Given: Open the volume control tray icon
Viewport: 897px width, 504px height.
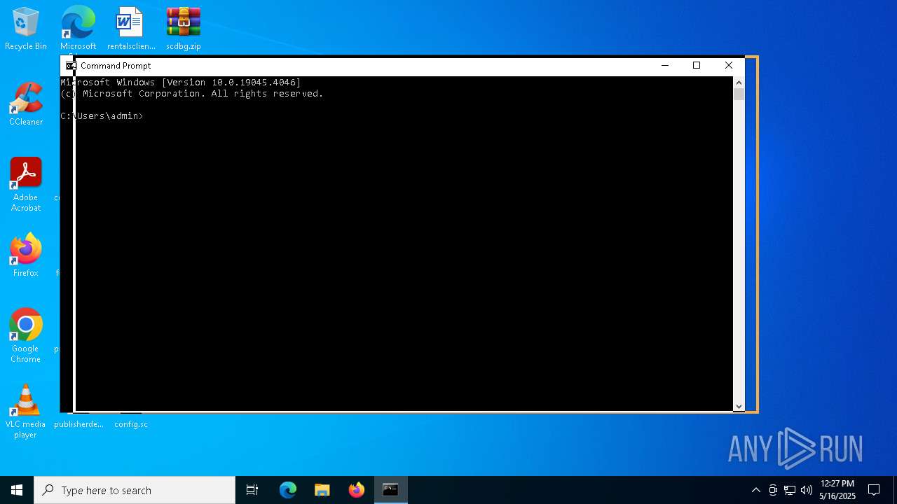Looking at the screenshot, I should pyautogui.click(x=807, y=490).
